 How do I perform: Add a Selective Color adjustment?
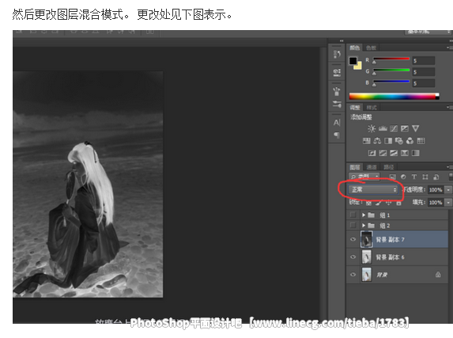click(x=405, y=153)
